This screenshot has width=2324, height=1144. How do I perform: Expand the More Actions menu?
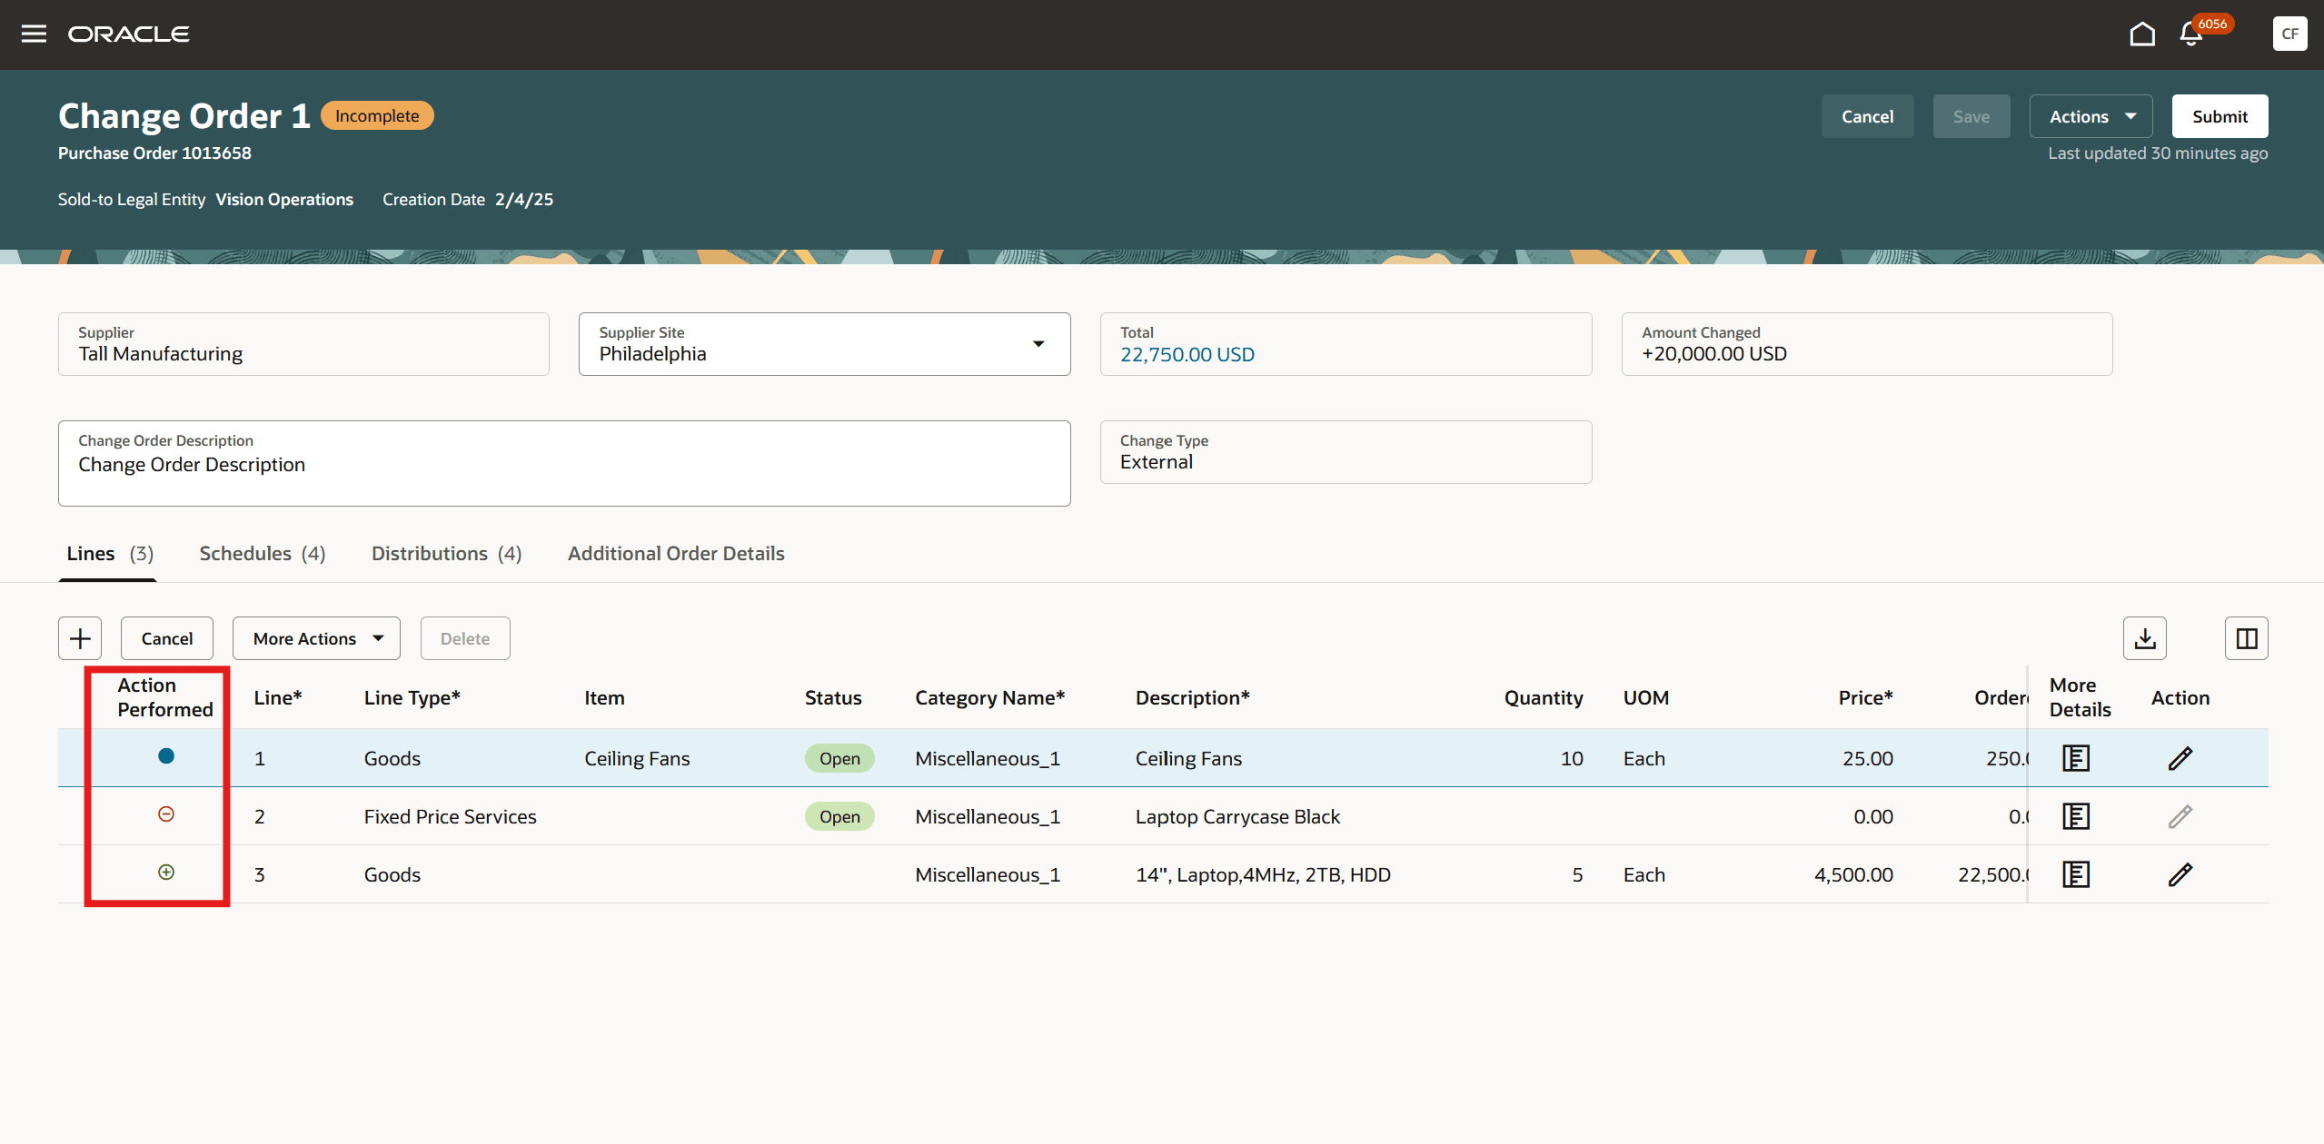(316, 638)
